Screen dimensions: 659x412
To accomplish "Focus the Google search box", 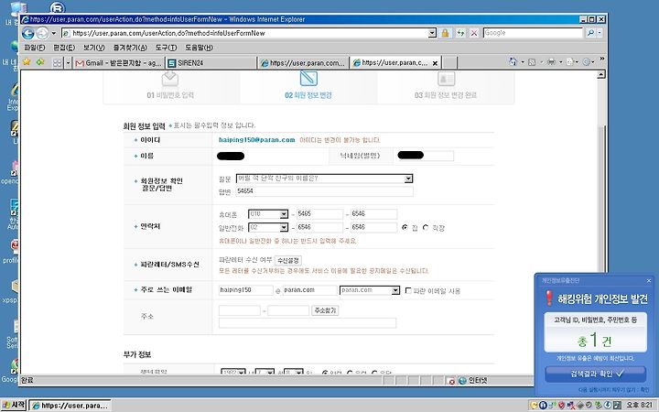I will click(x=533, y=33).
